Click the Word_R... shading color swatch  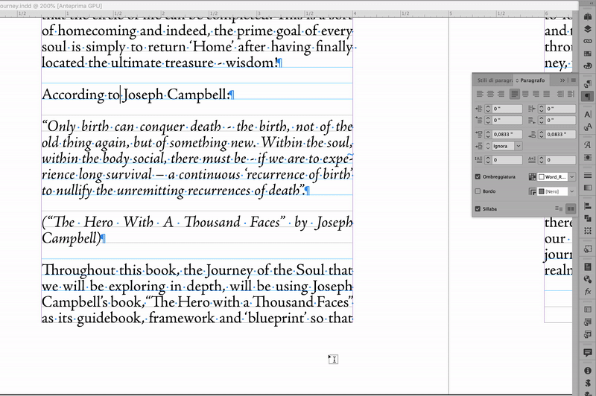pyautogui.click(x=542, y=177)
